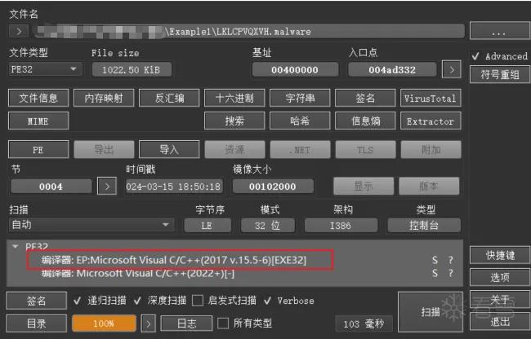Click the ? icon for Microsoft Visual C/C++(2022+) row
Image resolution: width=531 pixels, height=339 pixels.
(451, 273)
